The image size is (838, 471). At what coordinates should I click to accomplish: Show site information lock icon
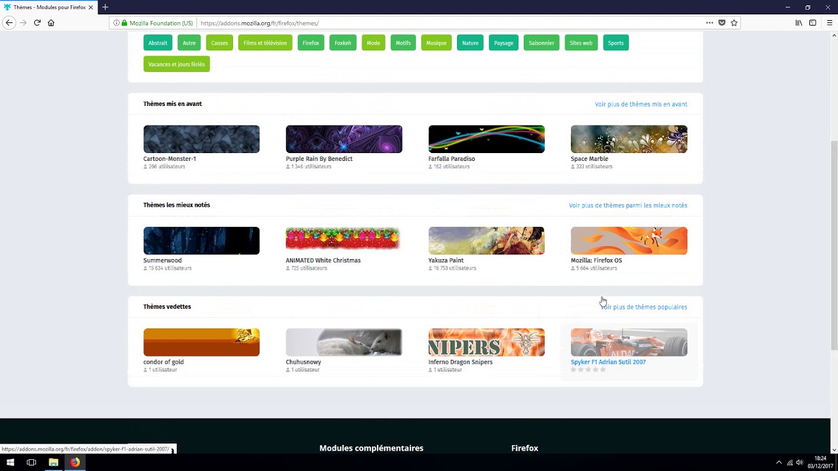pos(124,23)
